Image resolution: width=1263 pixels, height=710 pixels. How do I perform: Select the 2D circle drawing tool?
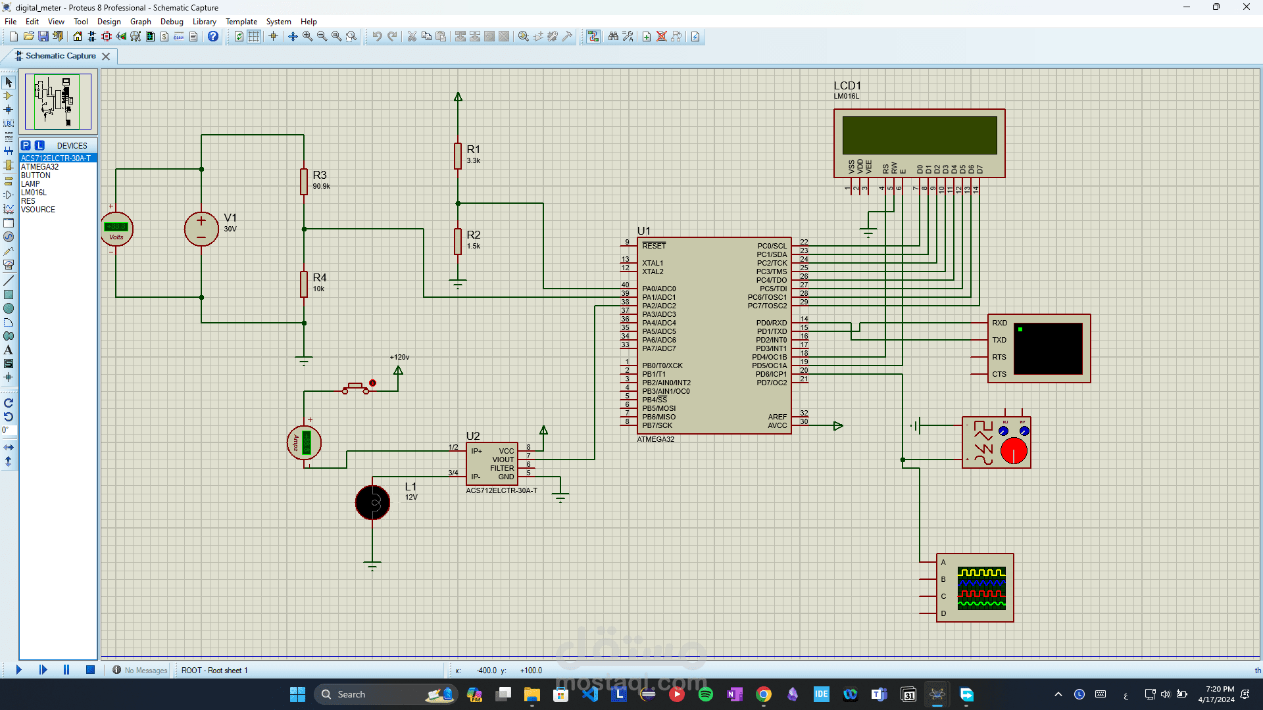click(9, 308)
